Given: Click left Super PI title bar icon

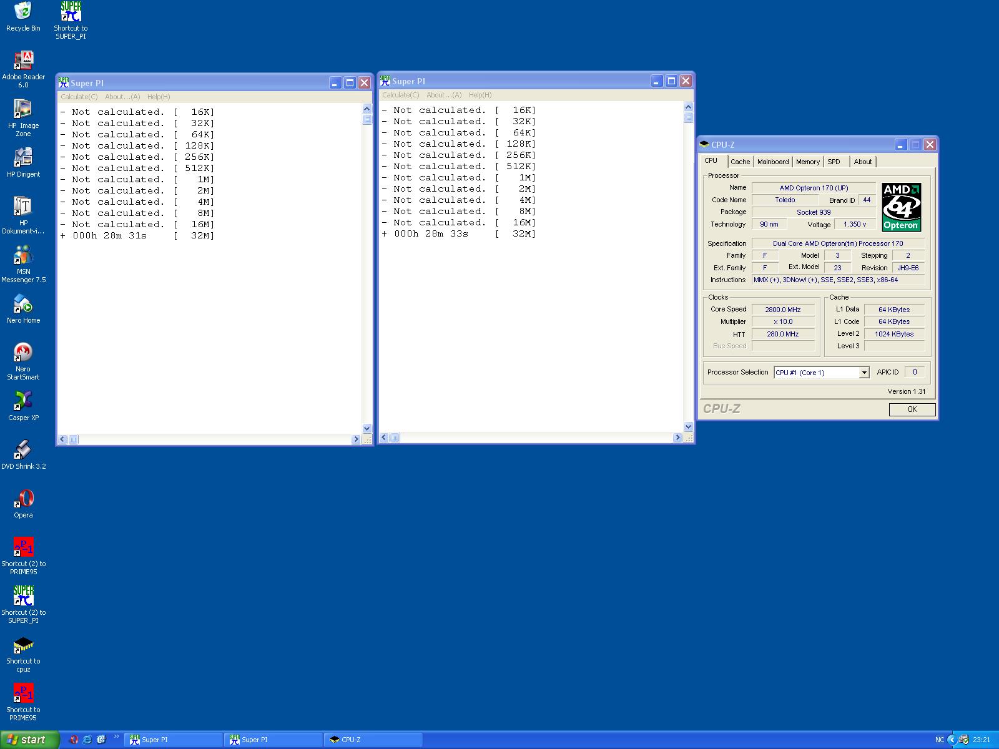Looking at the screenshot, I should pyautogui.click(x=64, y=82).
